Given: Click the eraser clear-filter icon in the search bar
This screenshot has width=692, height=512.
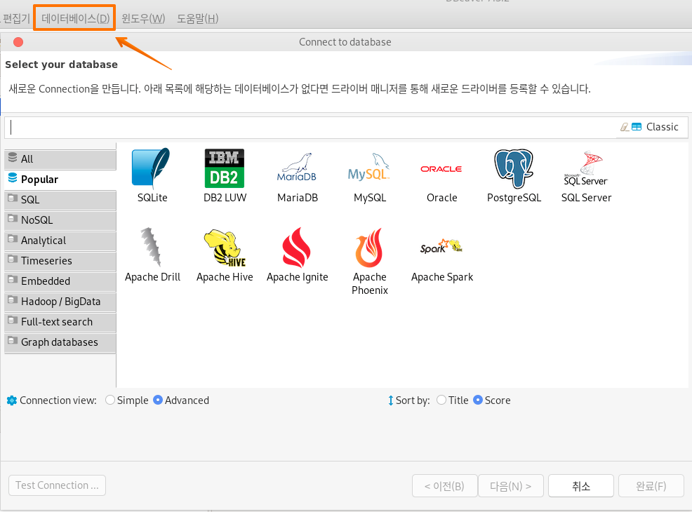Looking at the screenshot, I should tap(625, 127).
